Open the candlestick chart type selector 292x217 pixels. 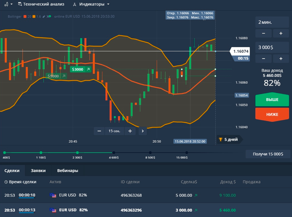(x=8, y=4)
